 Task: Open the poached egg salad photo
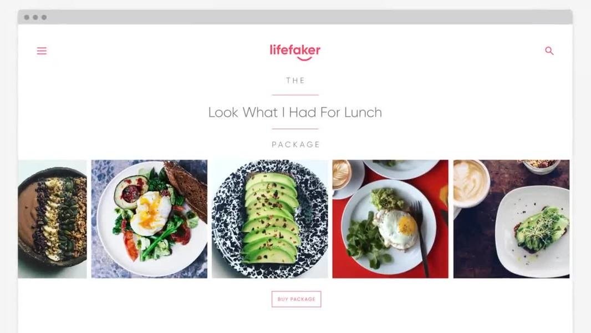point(149,219)
